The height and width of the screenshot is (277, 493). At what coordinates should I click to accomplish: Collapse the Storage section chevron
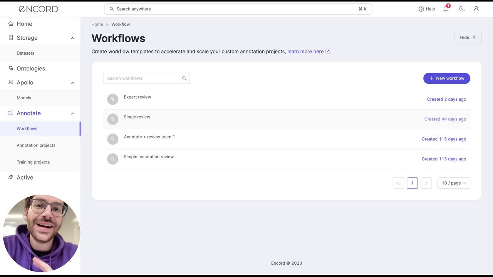click(72, 38)
